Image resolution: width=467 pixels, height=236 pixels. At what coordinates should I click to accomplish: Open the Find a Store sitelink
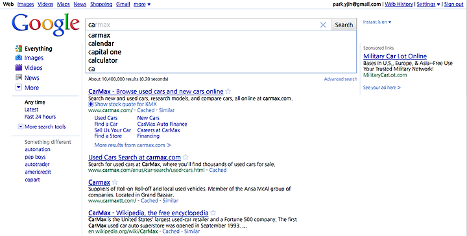[108, 136]
